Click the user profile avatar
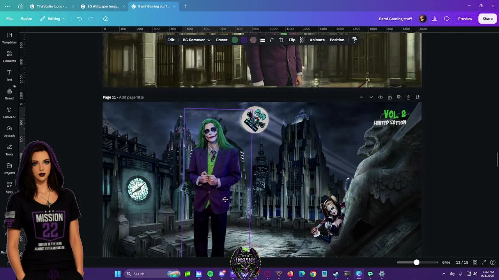This screenshot has height=280, width=499. [x=423, y=19]
